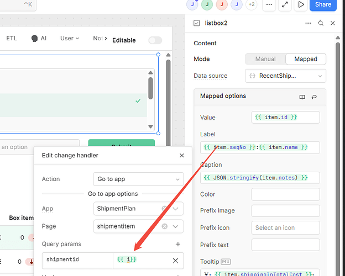
Task: Close the listbox2 inspector panel
Action: click(x=333, y=23)
